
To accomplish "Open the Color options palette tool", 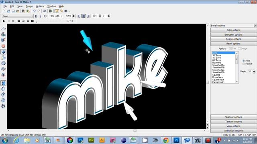I will pyautogui.click(x=3, y=34).
